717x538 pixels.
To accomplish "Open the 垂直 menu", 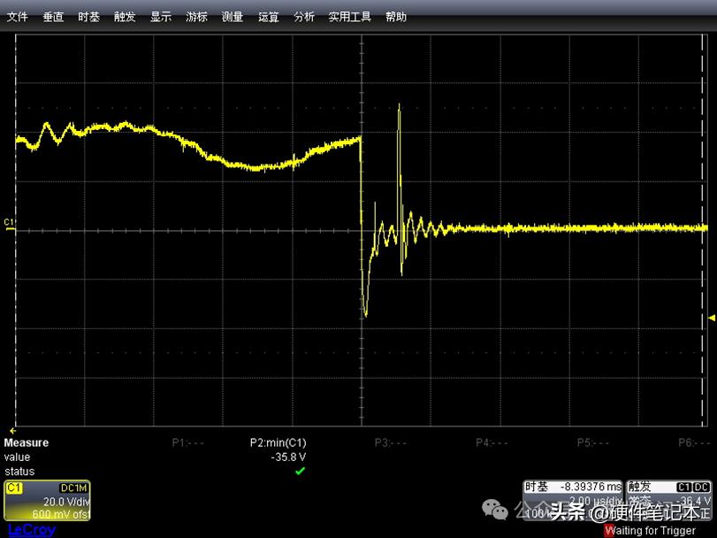I will click(54, 17).
